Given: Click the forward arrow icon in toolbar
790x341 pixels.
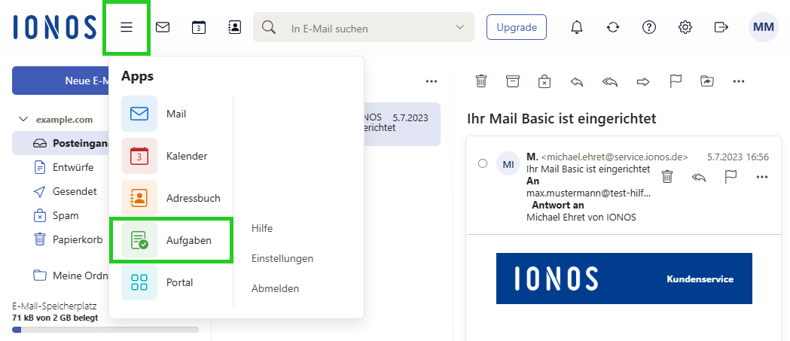Looking at the screenshot, I should pyautogui.click(x=642, y=81).
